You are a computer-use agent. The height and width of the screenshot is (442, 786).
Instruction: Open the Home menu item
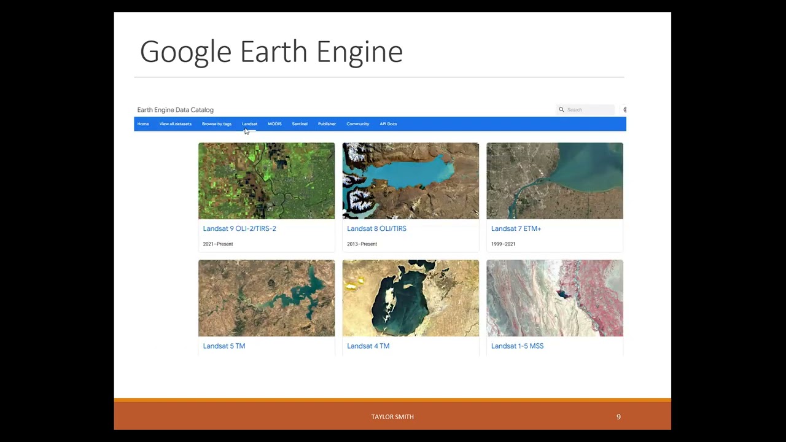(143, 124)
